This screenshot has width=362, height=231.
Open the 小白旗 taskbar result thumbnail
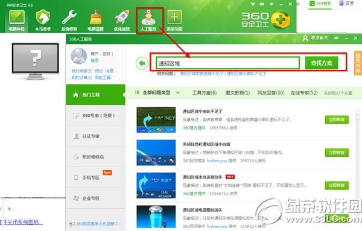156,153
